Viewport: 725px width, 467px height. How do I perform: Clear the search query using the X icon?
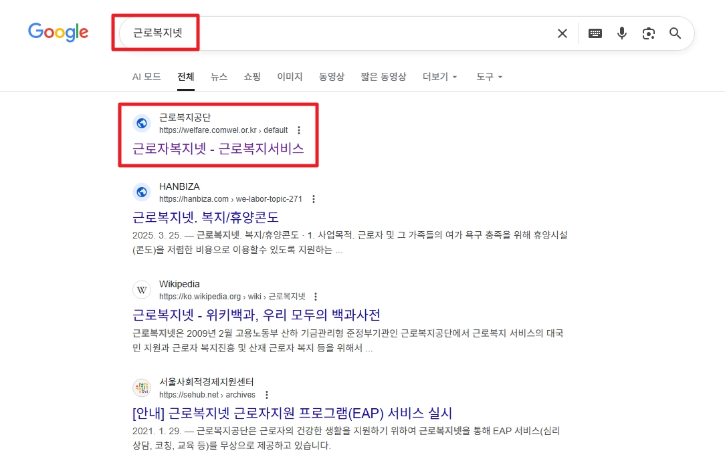[x=562, y=33]
